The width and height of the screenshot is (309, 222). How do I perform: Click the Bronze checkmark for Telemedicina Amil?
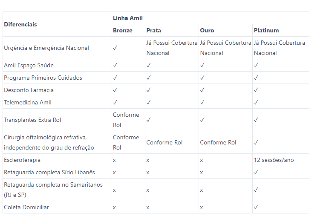115,102
